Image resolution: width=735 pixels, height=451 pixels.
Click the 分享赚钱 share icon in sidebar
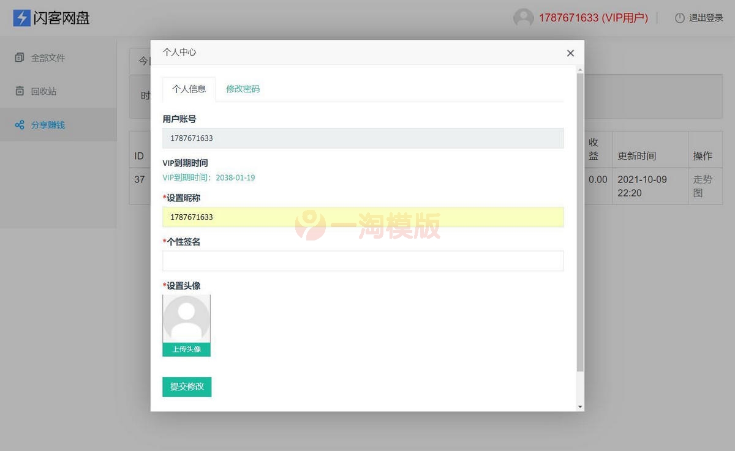[19, 124]
